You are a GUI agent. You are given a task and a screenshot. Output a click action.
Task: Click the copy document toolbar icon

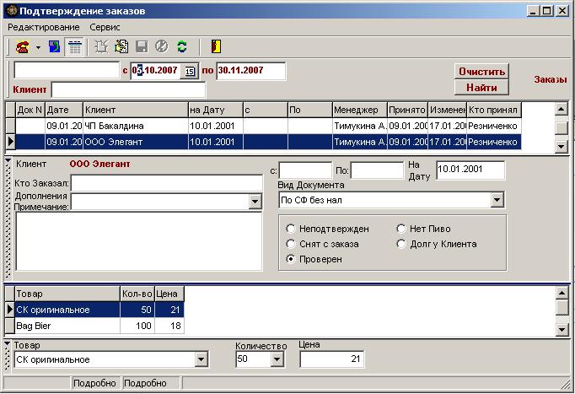121,46
